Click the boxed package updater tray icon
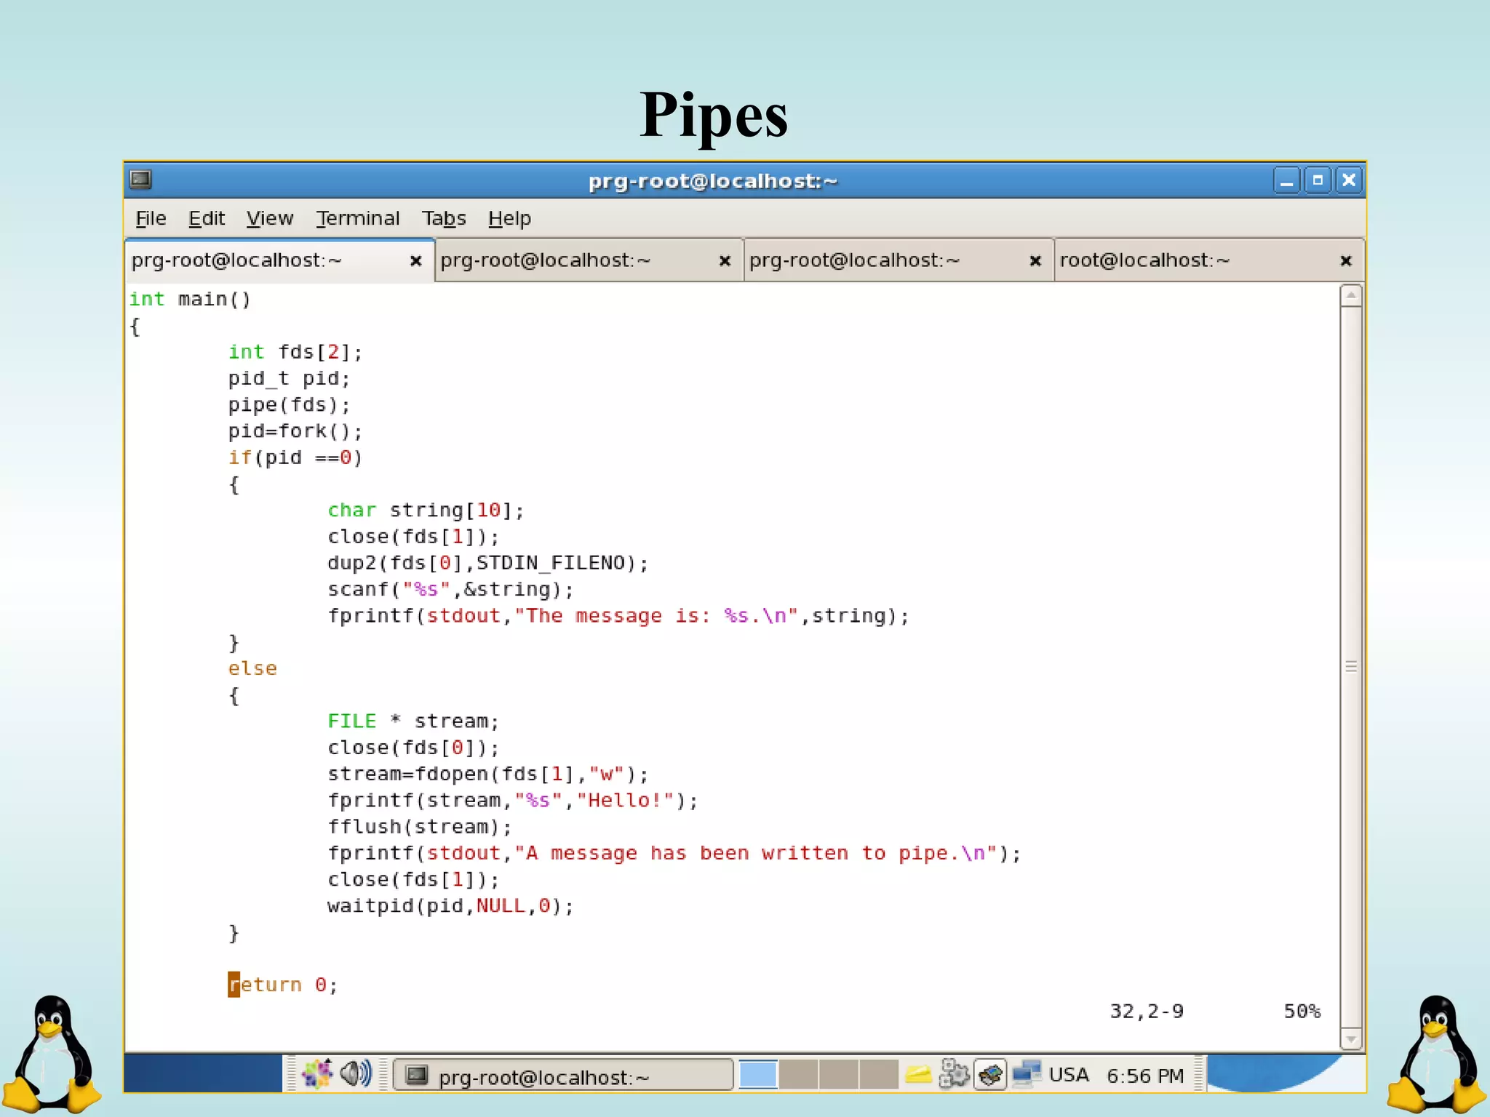Viewport: 1490px width, 1117px height. point(990,1074)
